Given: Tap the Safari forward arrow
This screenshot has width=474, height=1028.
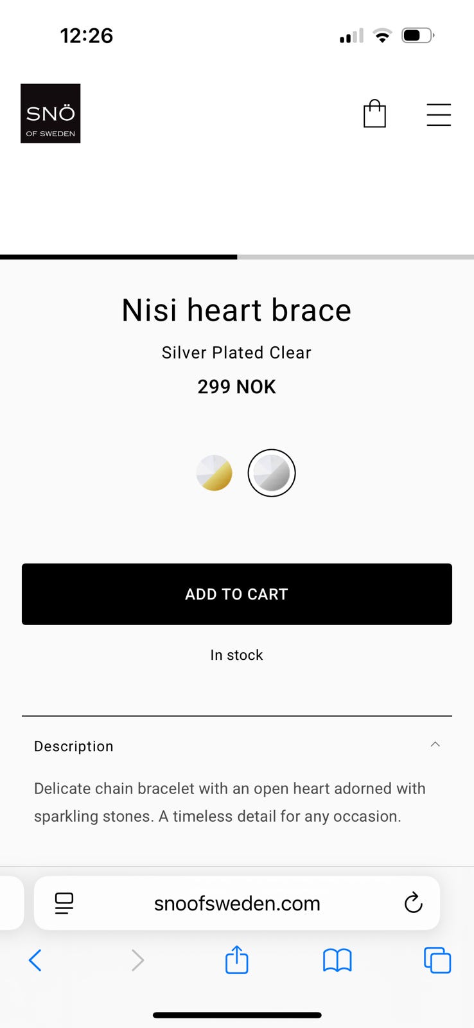Looking at the screenshot, I should point(137,961).
